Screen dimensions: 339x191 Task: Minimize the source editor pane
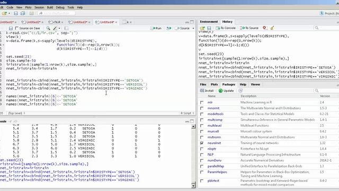tap(187, 22)
